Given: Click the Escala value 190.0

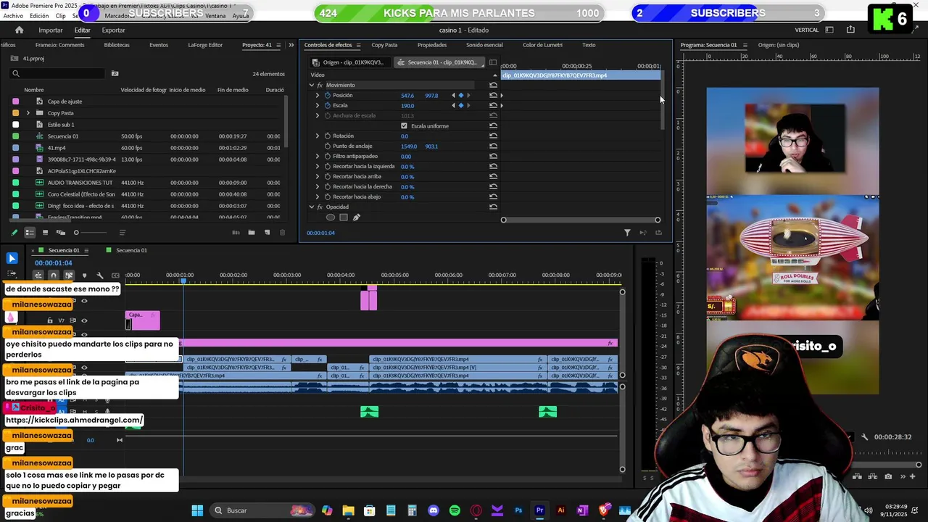Looking at the screenshot, I should [407, 106].
